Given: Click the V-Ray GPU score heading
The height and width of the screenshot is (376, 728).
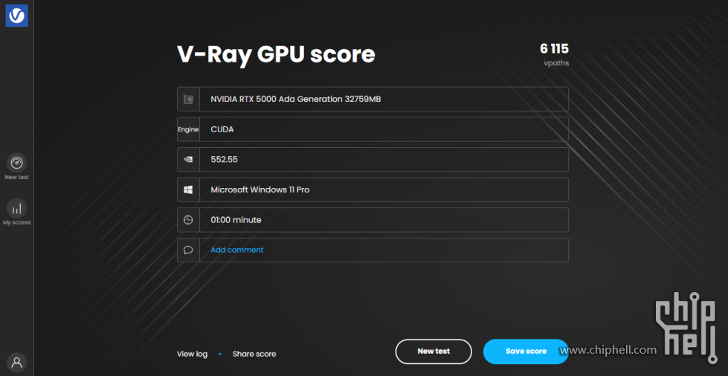Looking at the screenshot, I should coord(276,55).
